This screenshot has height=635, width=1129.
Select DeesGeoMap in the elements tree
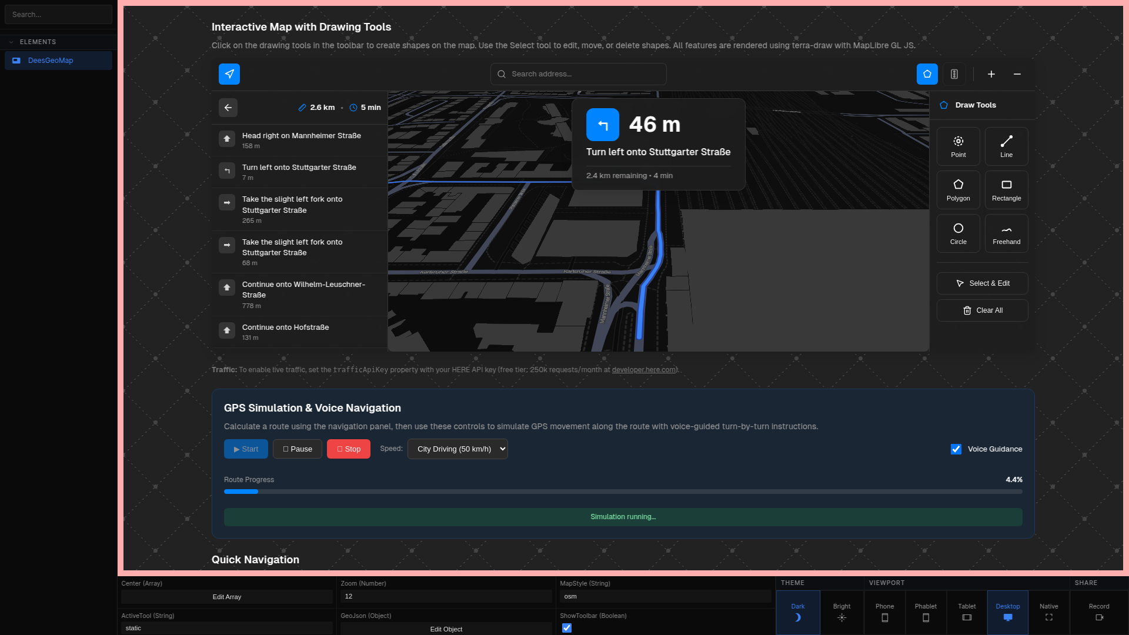[x=51, y=61]
